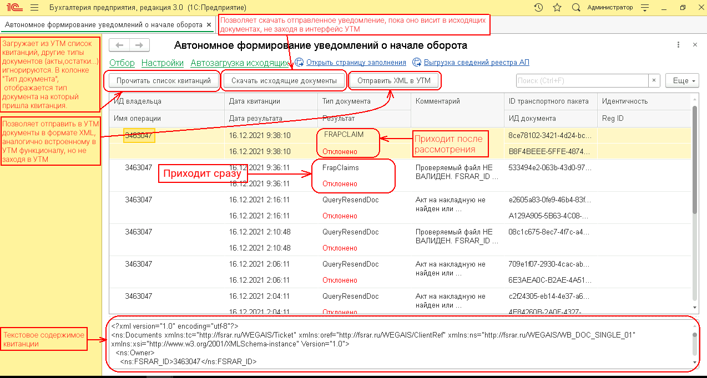Open favorites star icon
The image size is (707, 378).
(x=557, y=8)
